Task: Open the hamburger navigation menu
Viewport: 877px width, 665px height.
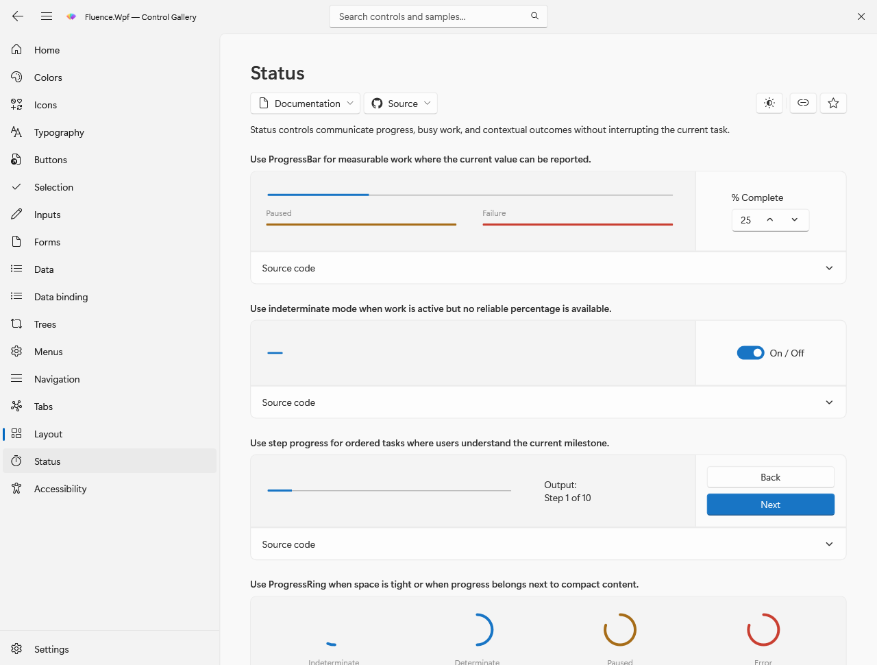Action: [x=47, y=16]
